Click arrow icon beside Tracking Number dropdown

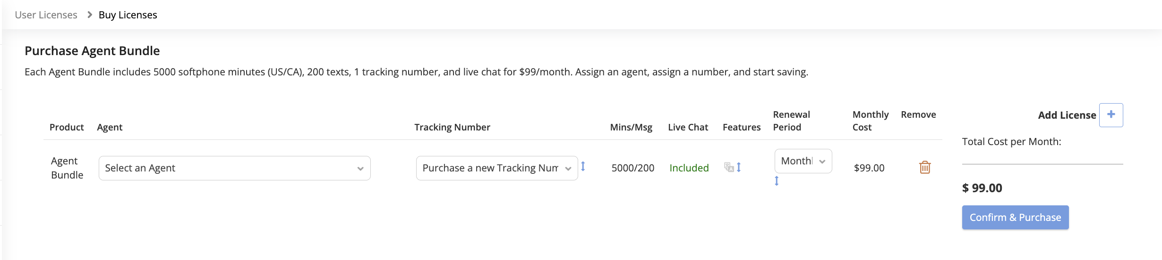583,166
